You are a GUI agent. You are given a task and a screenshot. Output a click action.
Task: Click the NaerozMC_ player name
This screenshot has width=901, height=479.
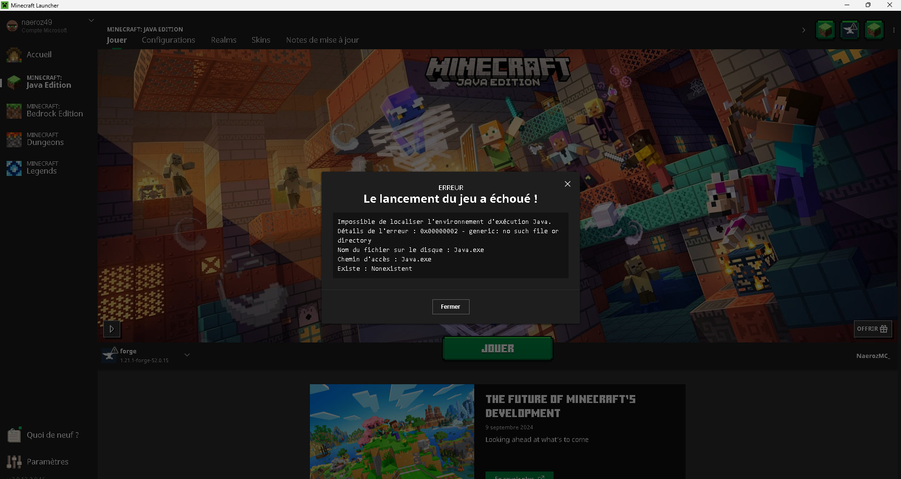pos(873,356)
